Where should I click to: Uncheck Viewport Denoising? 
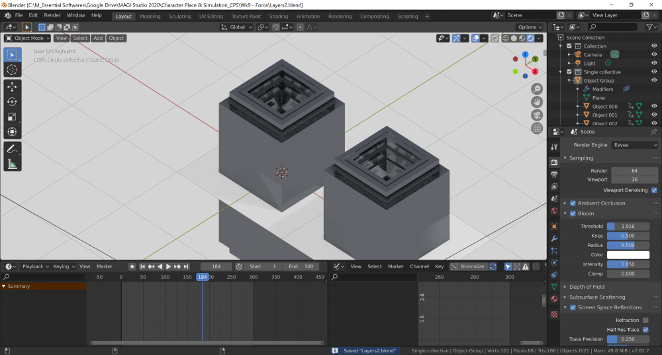pyautogui.click(x=654, y=190)
